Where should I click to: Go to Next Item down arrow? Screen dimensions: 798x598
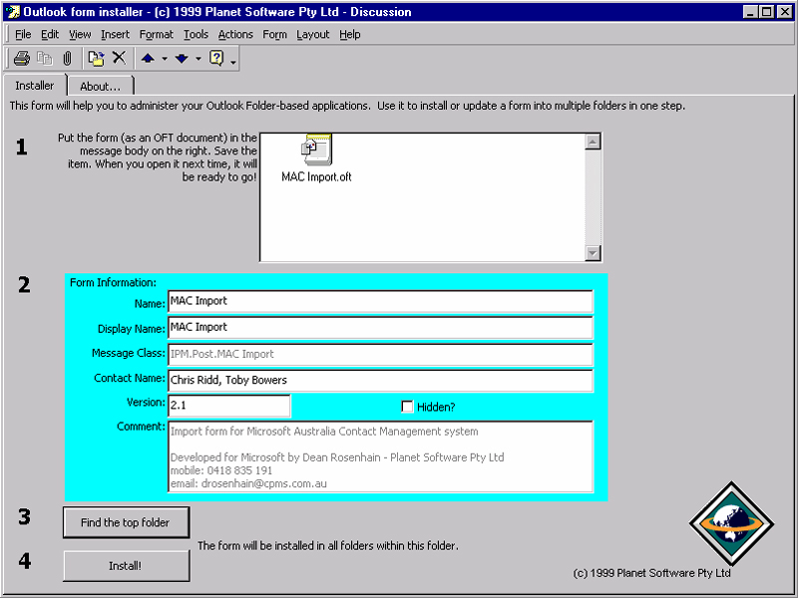tap(182, 59)
